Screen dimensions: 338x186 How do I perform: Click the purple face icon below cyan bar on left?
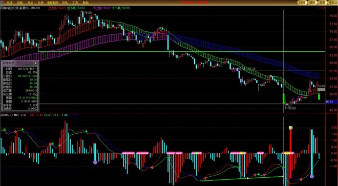(95, 162)
